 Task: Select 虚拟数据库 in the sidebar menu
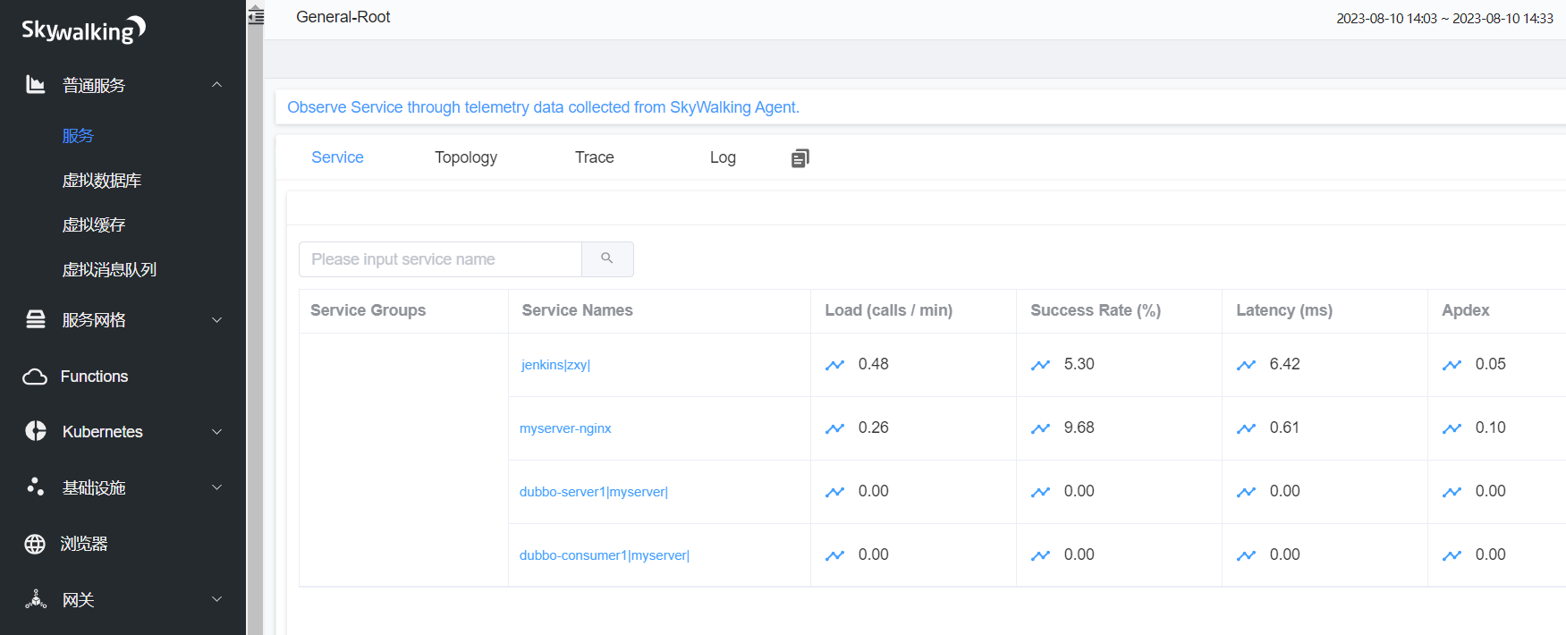102,181
